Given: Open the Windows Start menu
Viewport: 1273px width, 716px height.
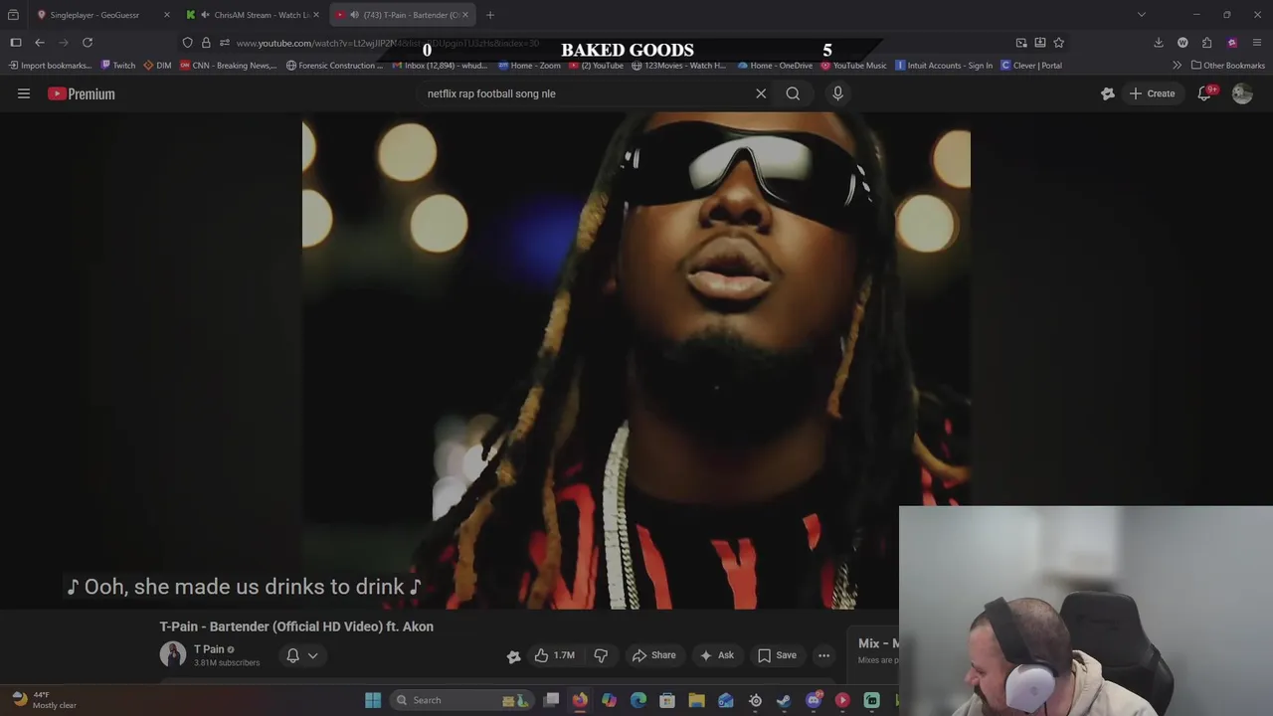Looking at the screenshot, I should coord(373,700).
